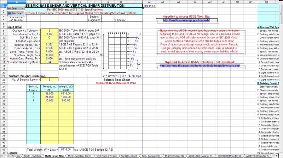283x158 pixels.
Task: Open the Multi-Level Bldg. (Drift) tab
Action: 79,156
